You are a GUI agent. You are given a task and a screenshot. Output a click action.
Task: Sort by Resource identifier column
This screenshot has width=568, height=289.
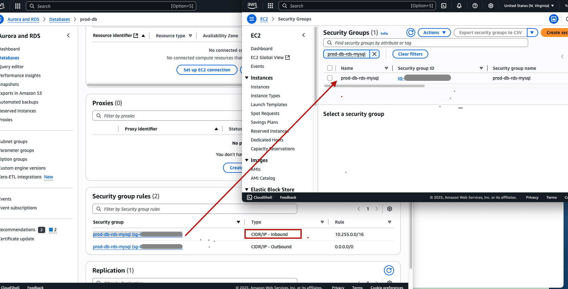[143, 36]
